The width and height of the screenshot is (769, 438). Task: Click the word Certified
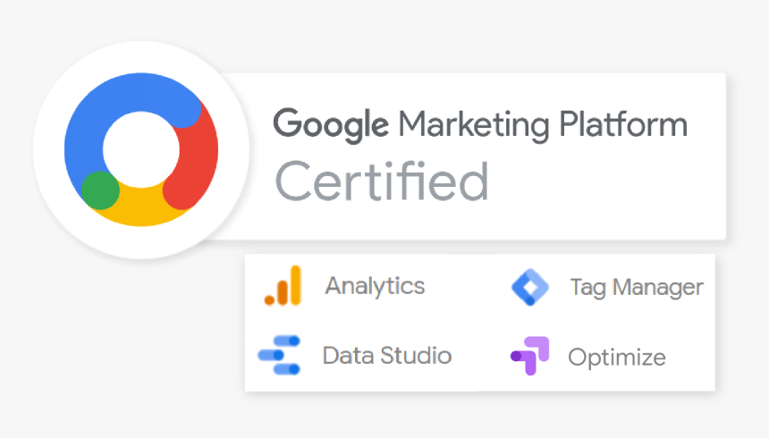[x=382, y=181]
